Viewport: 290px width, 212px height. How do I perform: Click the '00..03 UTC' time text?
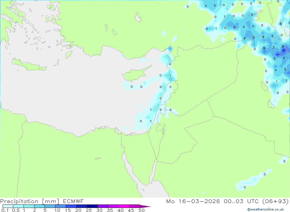[242, 201]
